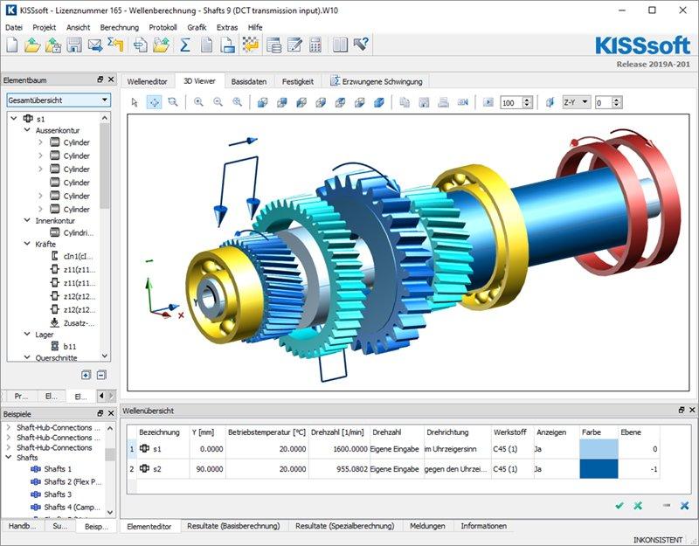
Task: Click the Save floppy disk icon
Action: click(74, 45)
